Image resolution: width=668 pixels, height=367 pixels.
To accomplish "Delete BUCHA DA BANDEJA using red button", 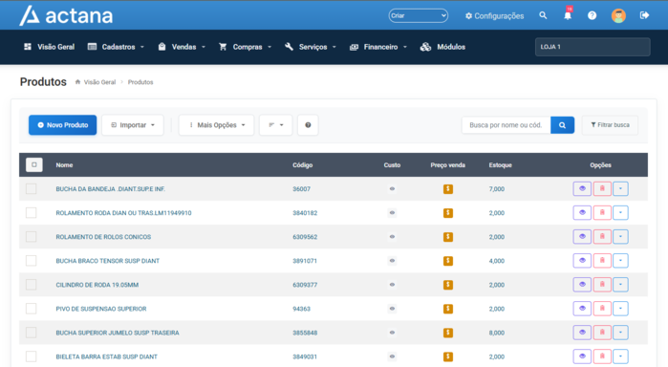I will (602, 189).
